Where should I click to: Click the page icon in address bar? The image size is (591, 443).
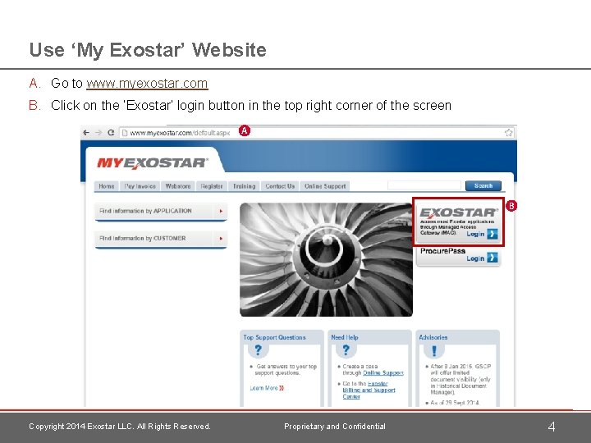(125, 133)
